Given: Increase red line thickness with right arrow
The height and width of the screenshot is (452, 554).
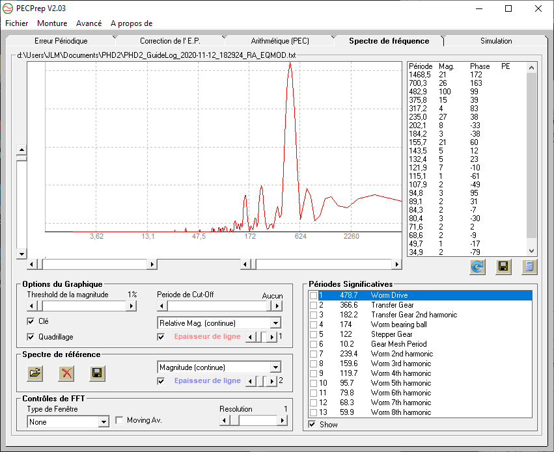Looking at the screenshot, I should point(271,337).
